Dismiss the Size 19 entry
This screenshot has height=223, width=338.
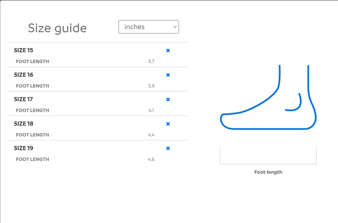click(168, 148)
